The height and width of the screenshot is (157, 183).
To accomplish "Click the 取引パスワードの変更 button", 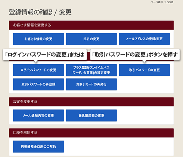I will 144,70.
